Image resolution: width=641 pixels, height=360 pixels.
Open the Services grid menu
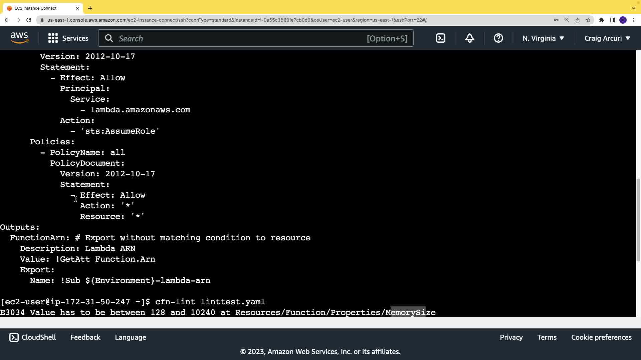coord(68,38)
